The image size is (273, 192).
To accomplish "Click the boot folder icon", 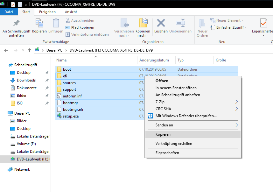I will (59, 69).
